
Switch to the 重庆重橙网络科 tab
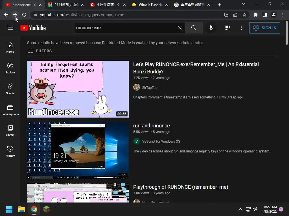[x=192, y=5]
